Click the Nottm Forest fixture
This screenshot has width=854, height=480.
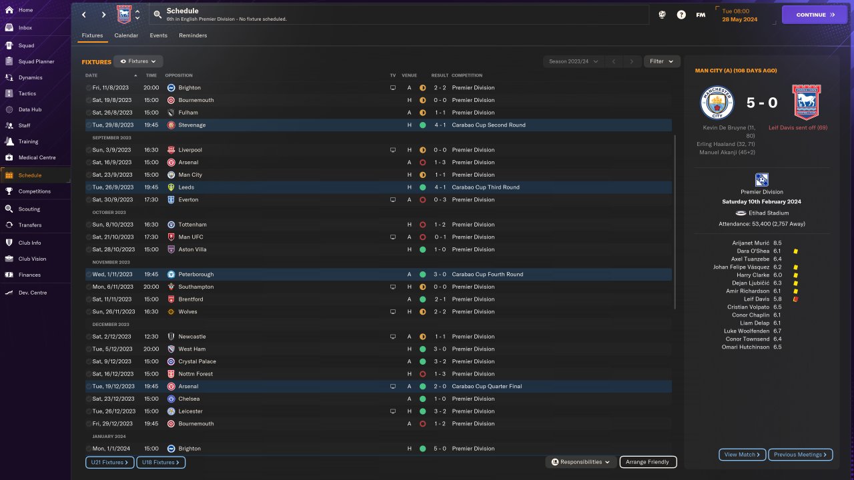coord(378,374)
